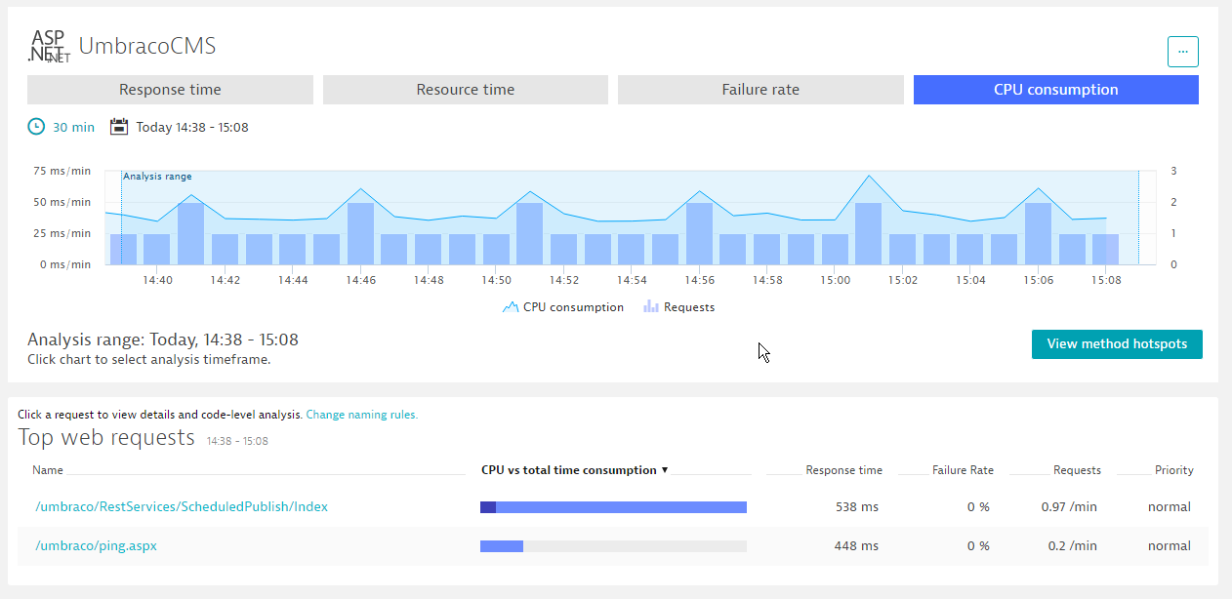Switch to the Resource time tab
The width and height of the screenshot is (1232, 599).
point(466,90)
